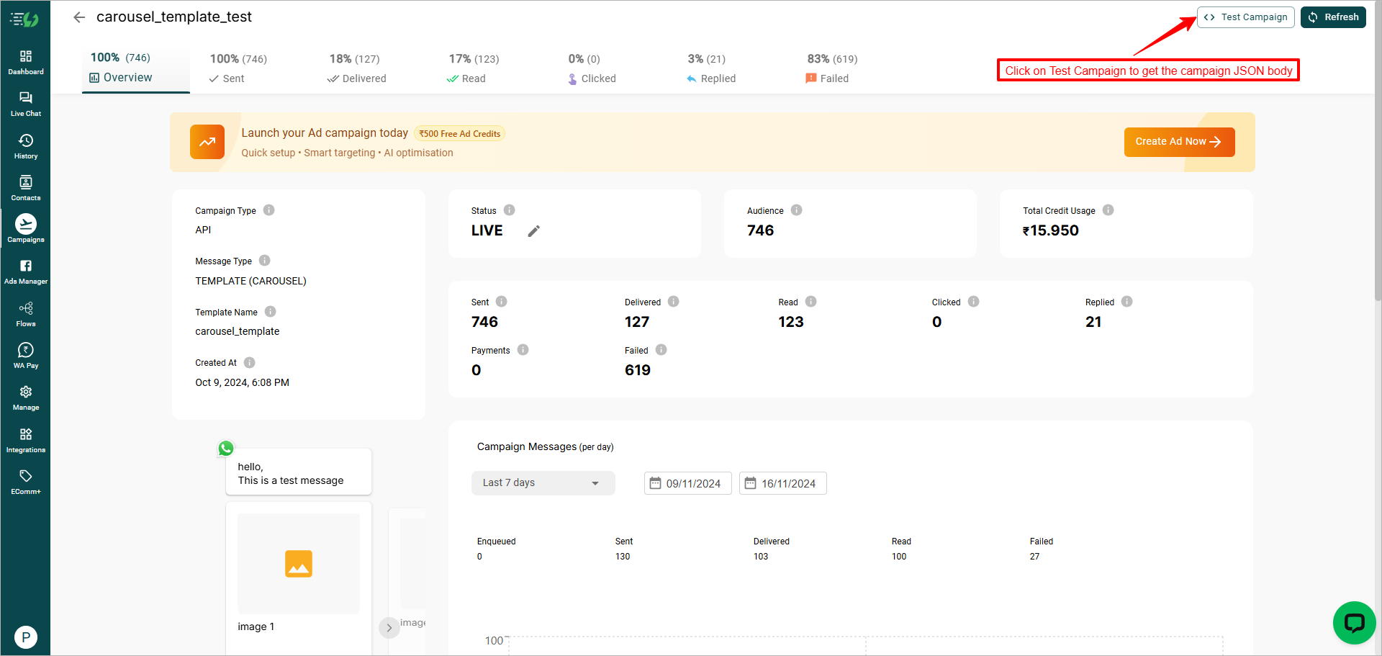Screen dimensions: 1382x656
Task: Click the Enqueued count label
Action: point(496,542)
